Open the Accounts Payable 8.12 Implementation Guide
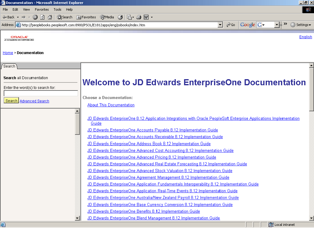 tap(153, 130)
